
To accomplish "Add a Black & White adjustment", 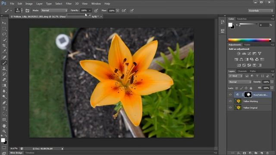I will click(x=247, y=59).
